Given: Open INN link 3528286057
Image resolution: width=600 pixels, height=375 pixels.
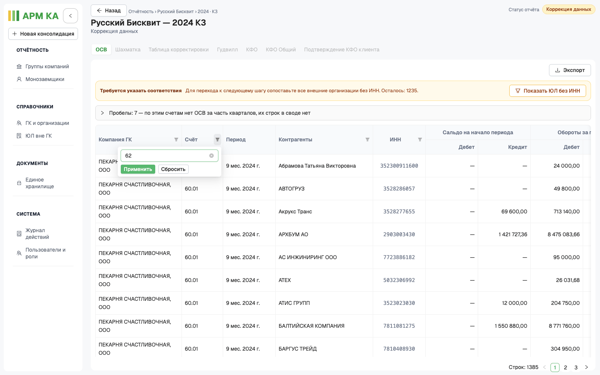Looking at the screenshot, I should [399, 189].
